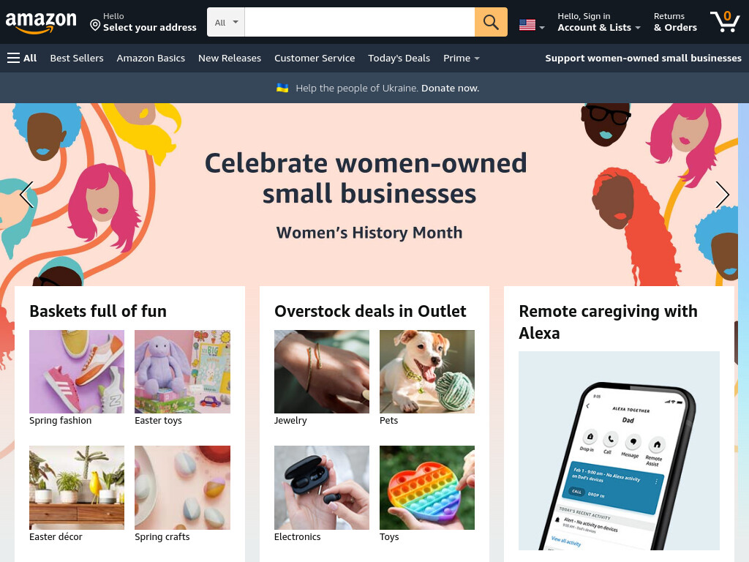This screenshot has width=749, height=562.
Task: Expand Account & Lists dropdown
Action: (598, 22)
